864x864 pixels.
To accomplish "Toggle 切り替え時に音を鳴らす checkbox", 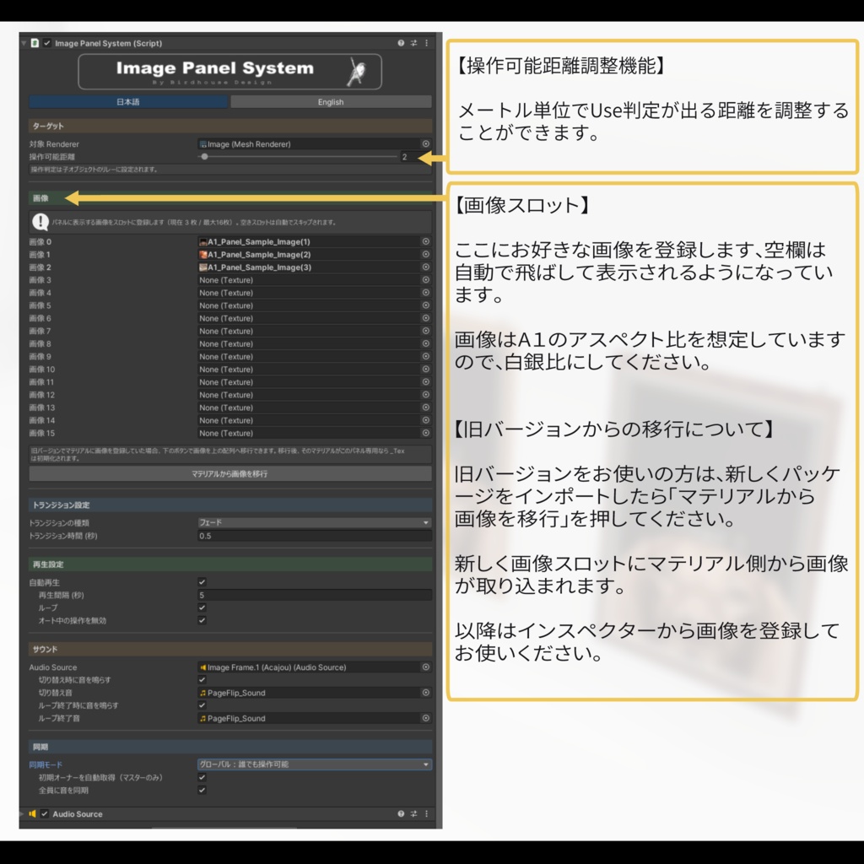I will [x=202, y=679].
